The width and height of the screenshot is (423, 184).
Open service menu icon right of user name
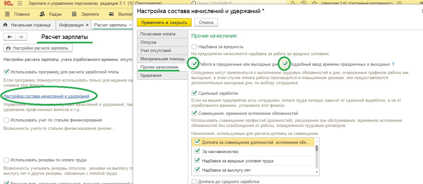400,3
